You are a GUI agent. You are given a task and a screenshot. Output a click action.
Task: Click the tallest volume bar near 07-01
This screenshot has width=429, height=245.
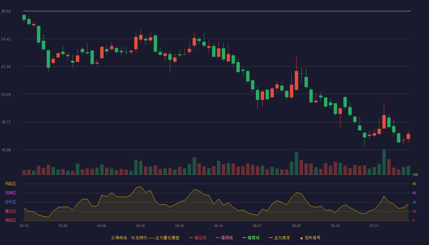384,162
